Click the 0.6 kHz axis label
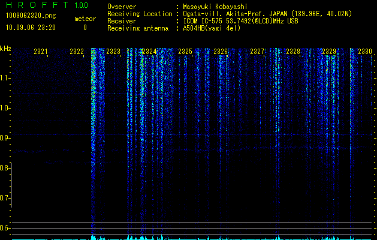The height and width of the screenshot is (240, 377). [x=5, y=228]
